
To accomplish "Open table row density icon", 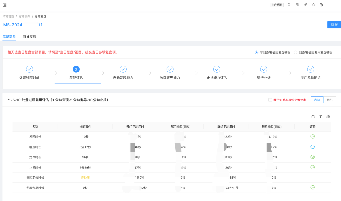I will point(320,117).
